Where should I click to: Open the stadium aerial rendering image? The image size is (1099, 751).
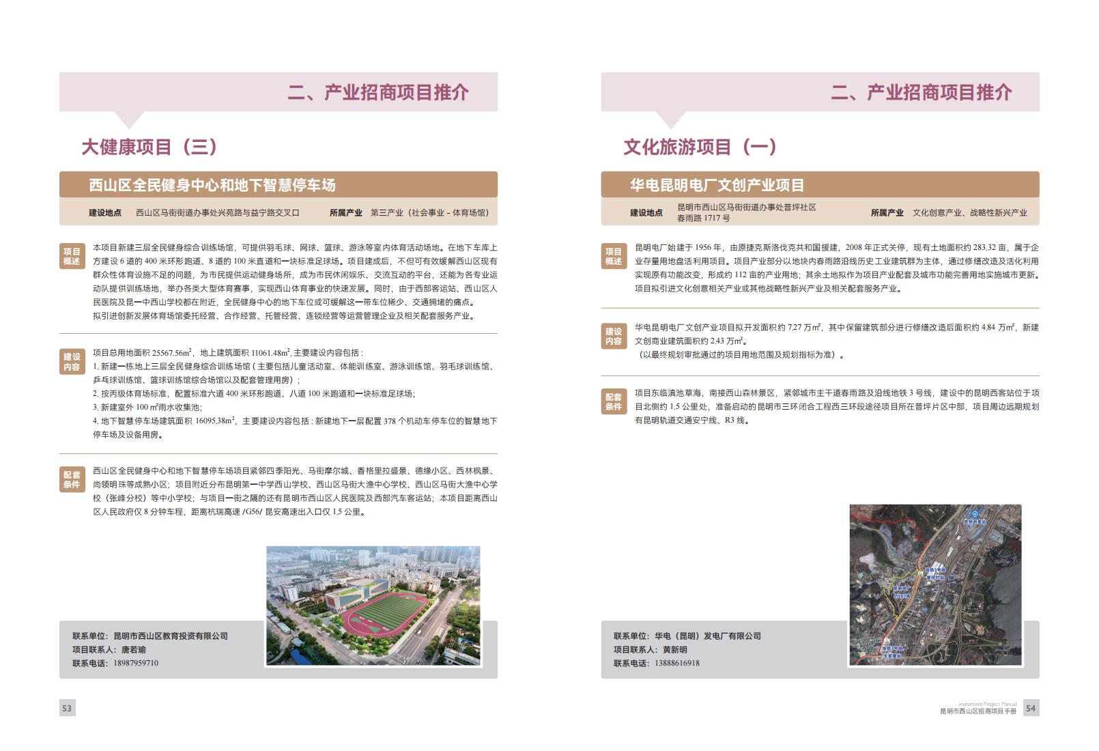373,606
